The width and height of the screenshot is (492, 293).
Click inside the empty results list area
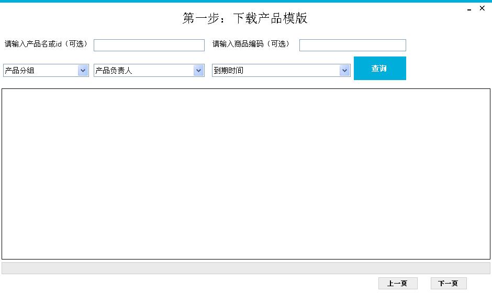(246, 174)
